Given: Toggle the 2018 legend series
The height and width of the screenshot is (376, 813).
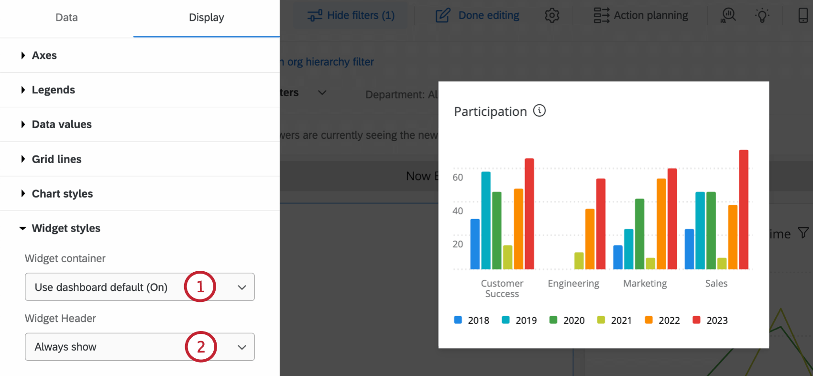Looking at the screenshot, I should pyautogui.click(x=472, y=320).
